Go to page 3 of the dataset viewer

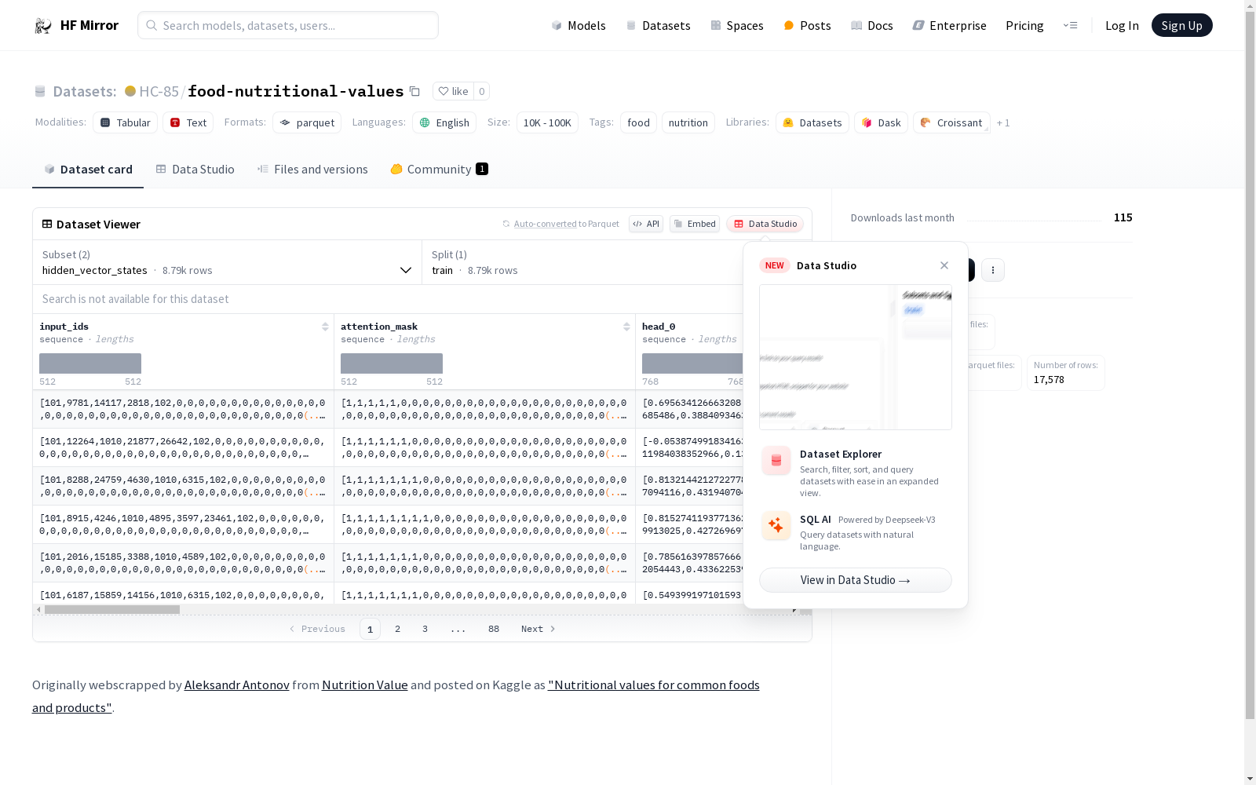425,629
